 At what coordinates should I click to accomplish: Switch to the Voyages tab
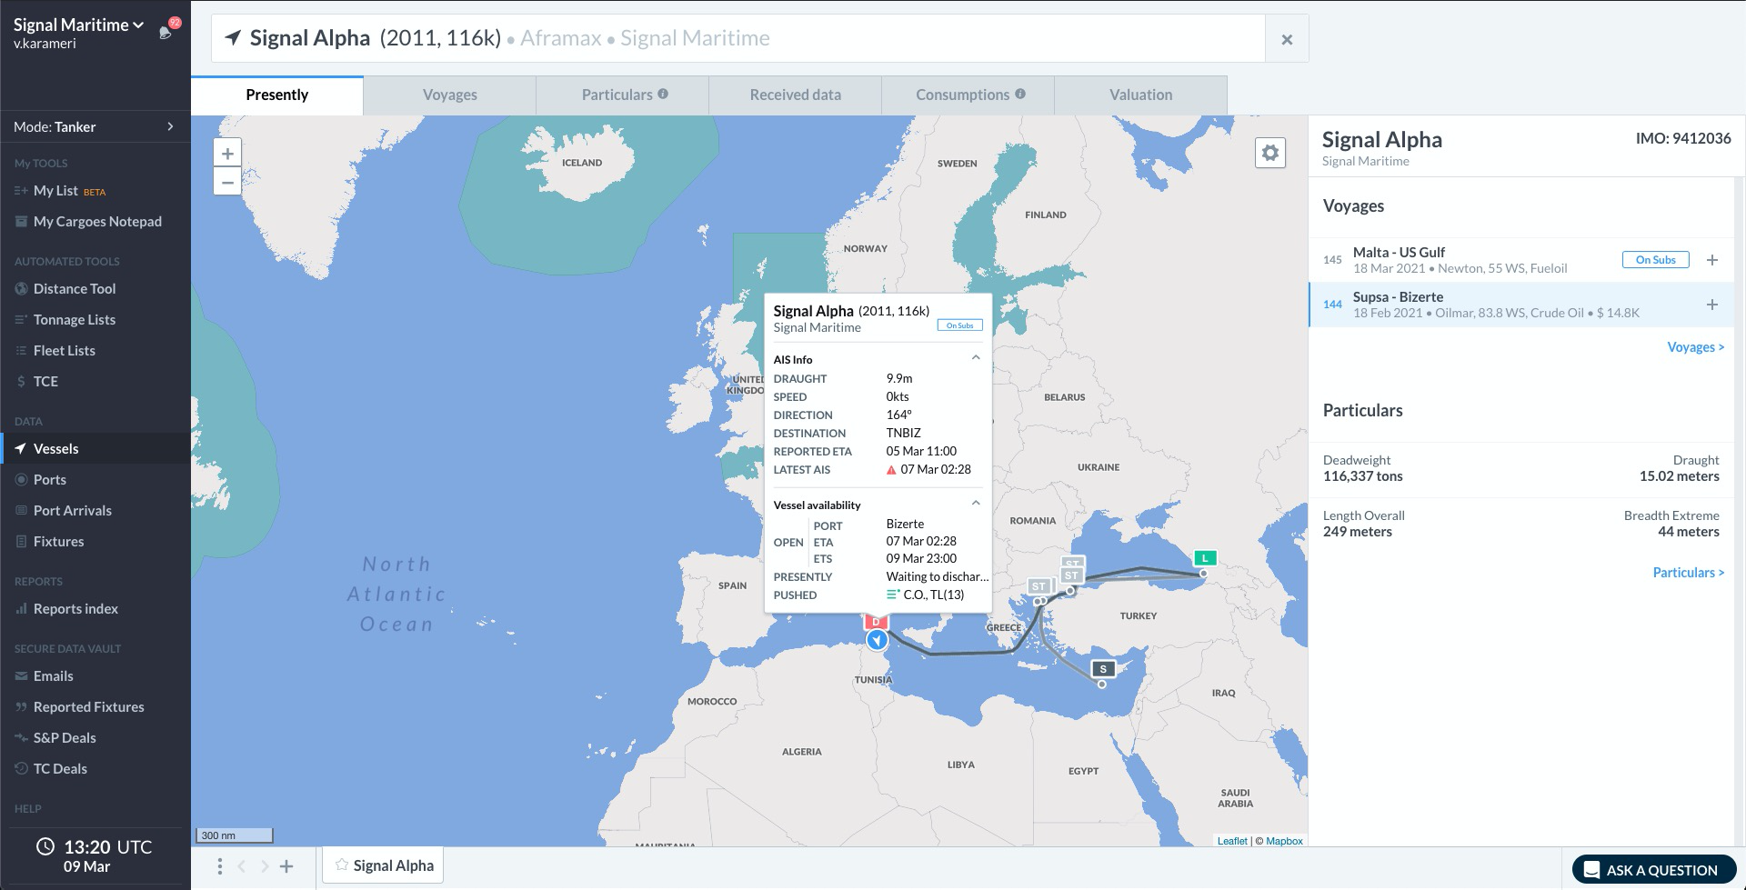coord(449,95)
